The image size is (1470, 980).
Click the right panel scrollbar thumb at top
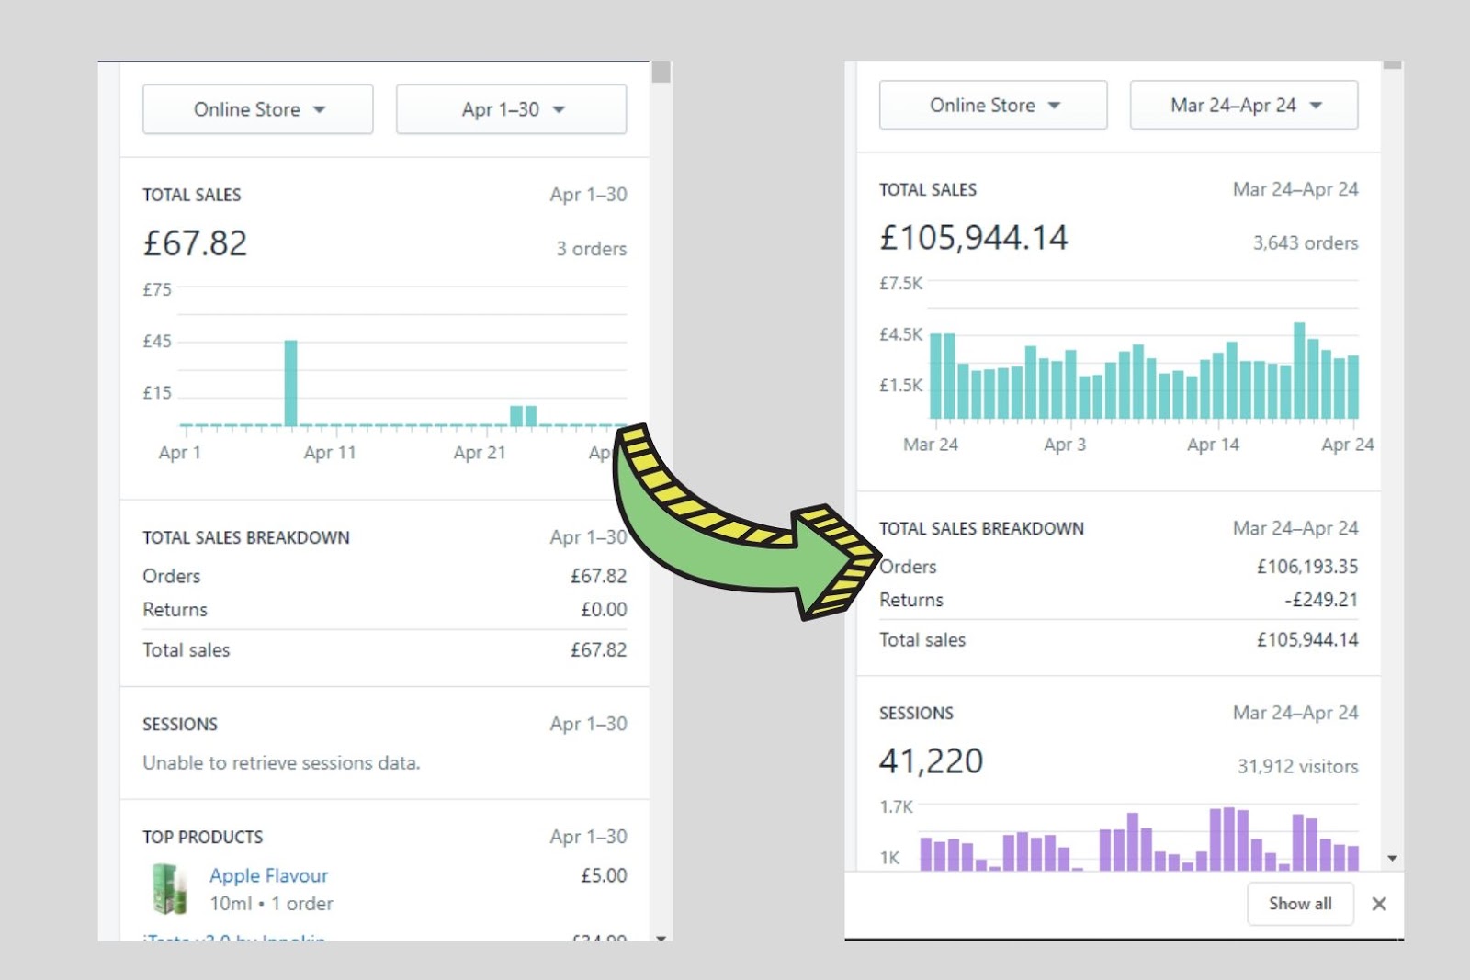(x=1392, y=65)
